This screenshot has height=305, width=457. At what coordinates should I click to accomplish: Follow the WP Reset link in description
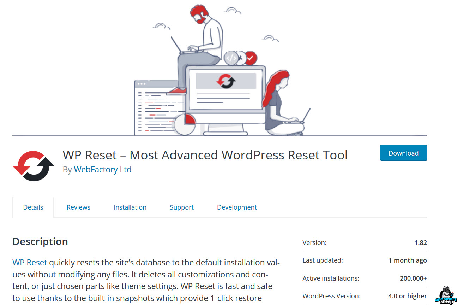30,263
